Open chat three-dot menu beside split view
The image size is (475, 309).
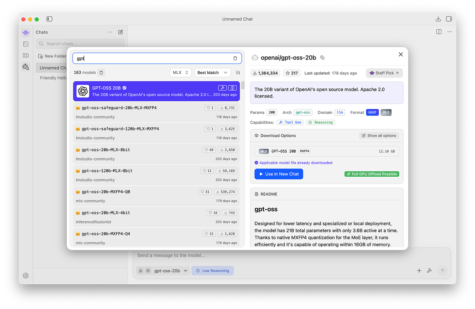450,32
